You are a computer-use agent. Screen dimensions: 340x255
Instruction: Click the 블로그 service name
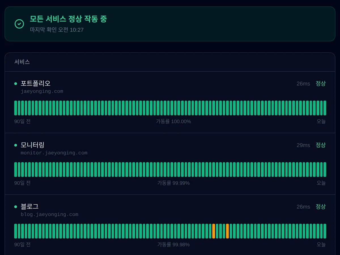(29, 206)
